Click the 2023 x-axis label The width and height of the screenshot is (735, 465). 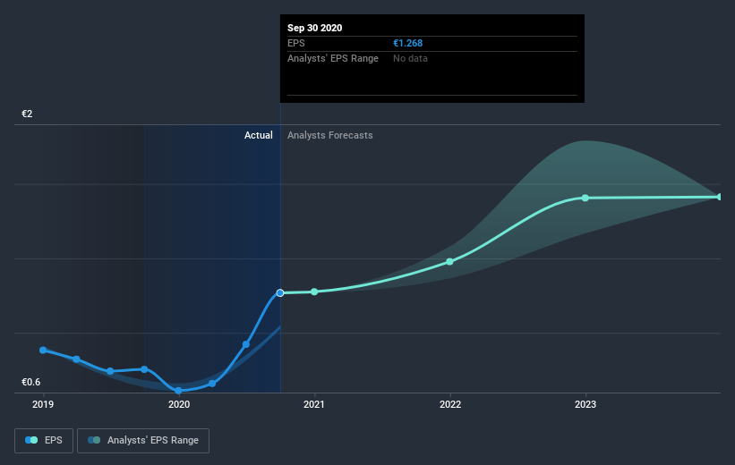click(585, 404)
